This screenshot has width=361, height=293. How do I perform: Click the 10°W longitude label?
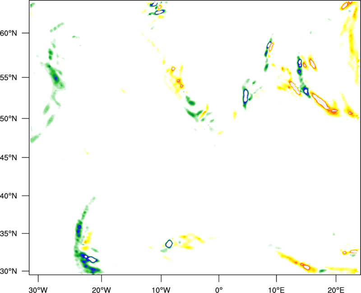(161, 290)
